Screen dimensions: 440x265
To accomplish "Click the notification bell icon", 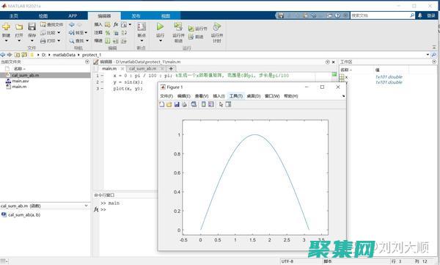I will click(419, 15).
